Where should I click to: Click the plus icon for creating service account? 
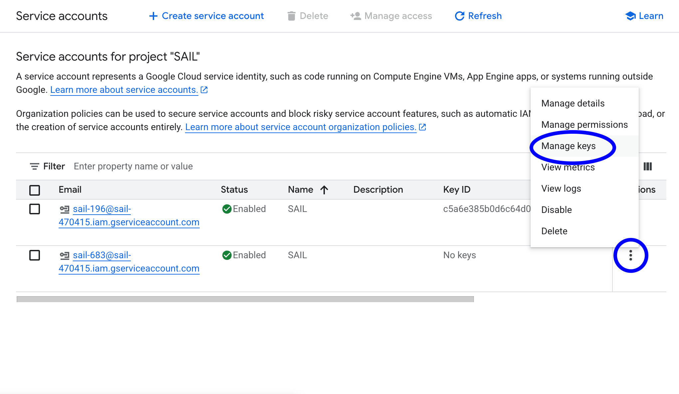tap(153, 16)
